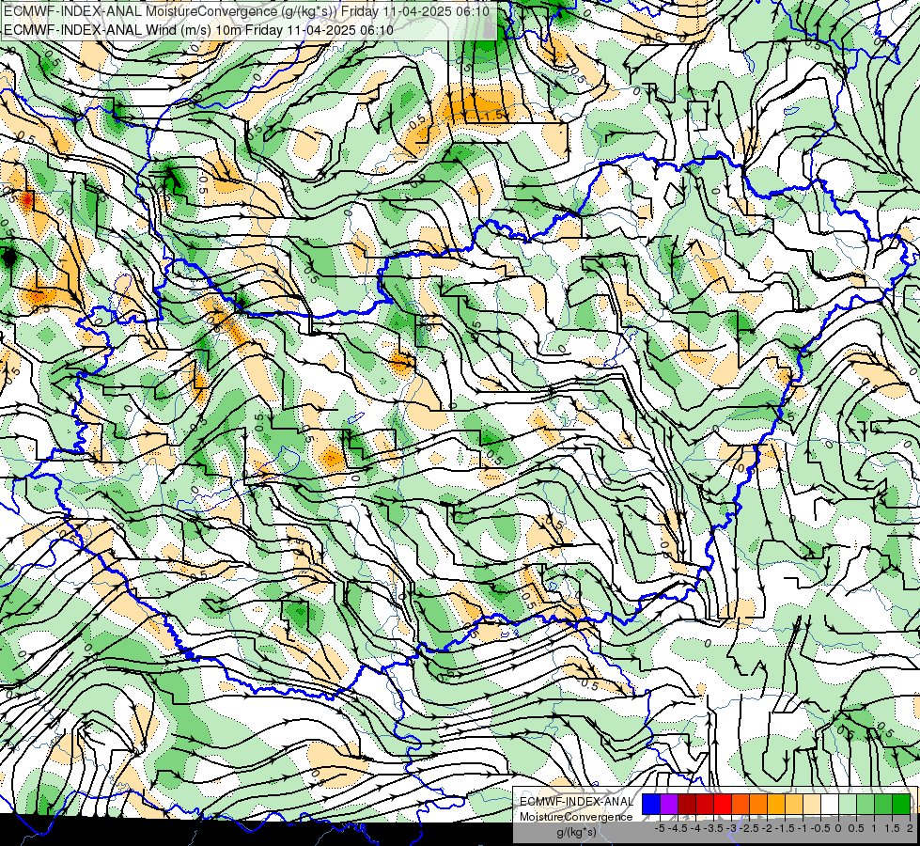
Task: Click the ECMWF-INDEX-ANAL label in legend
Action: [x=576, y=802]
